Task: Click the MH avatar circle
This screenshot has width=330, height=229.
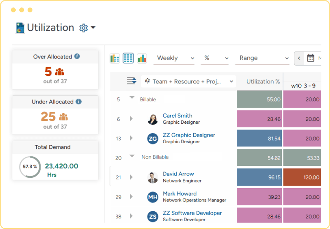Action: pos(152,197)
